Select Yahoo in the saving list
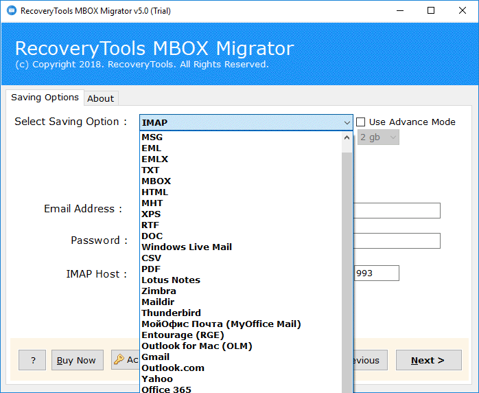Viewport: 479px width, 393px height. 241,379
